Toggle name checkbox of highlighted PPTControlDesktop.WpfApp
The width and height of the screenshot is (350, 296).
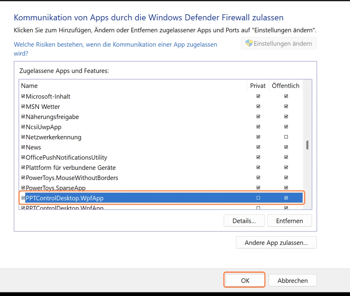pyautogui.click(x=23, y=198)
